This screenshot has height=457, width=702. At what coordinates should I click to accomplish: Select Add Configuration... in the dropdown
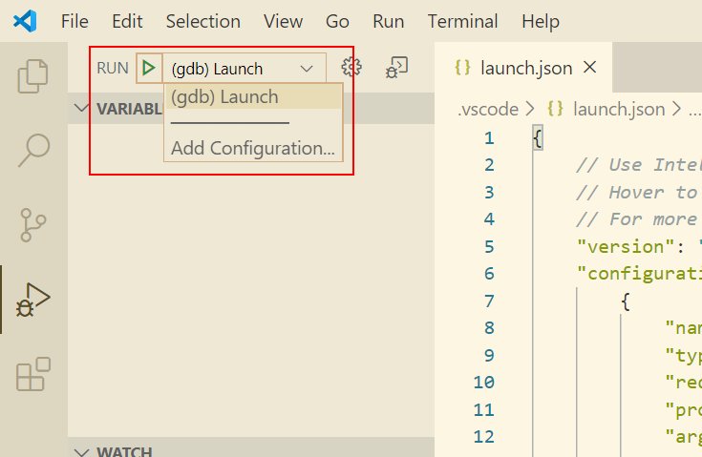pos(252,148)
